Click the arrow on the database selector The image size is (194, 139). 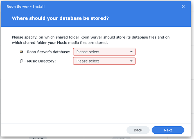pos(131,52)
